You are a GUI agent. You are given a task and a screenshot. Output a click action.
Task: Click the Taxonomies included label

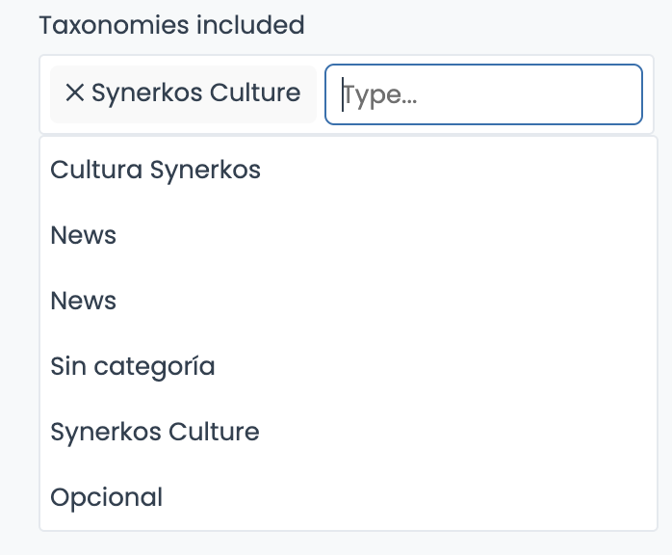pyautogui.click(x=171, y=25)
